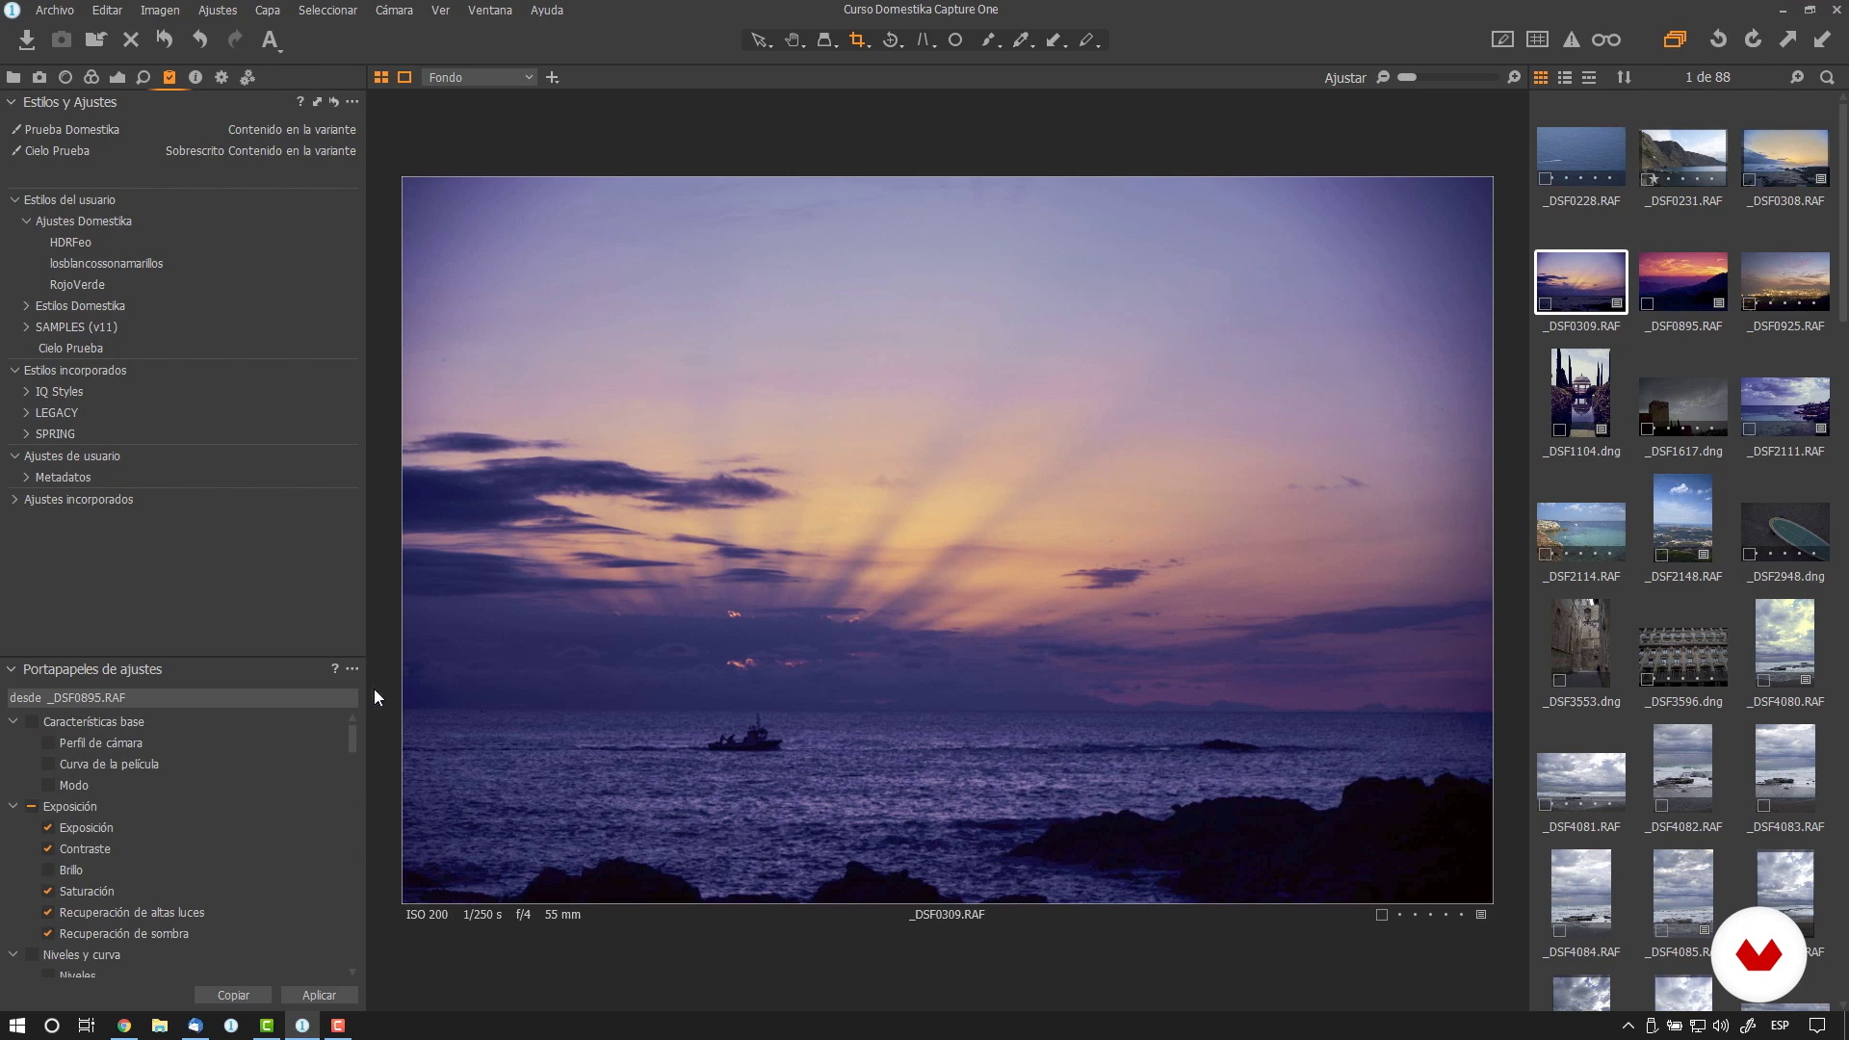
Task: Select the Crop tool
Action: pos(858,40)
